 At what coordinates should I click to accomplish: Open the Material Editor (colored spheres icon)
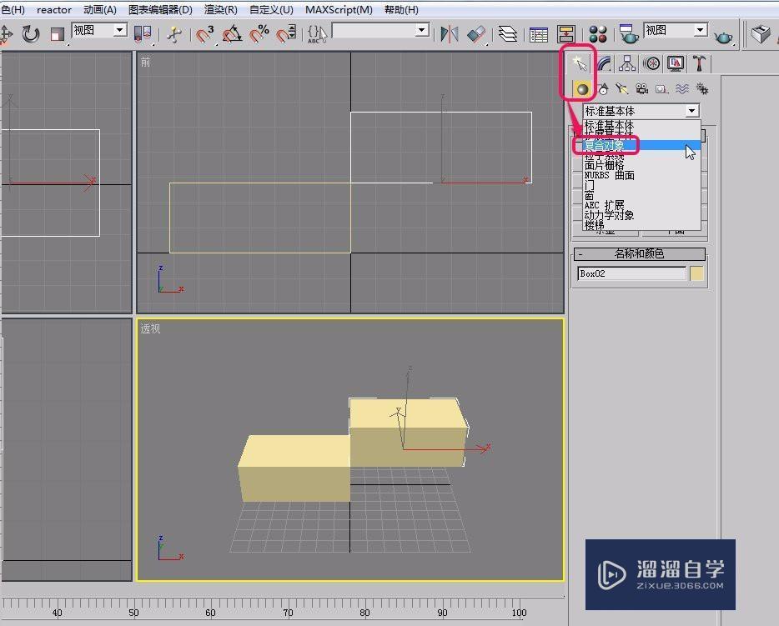(x=598, y=34)
